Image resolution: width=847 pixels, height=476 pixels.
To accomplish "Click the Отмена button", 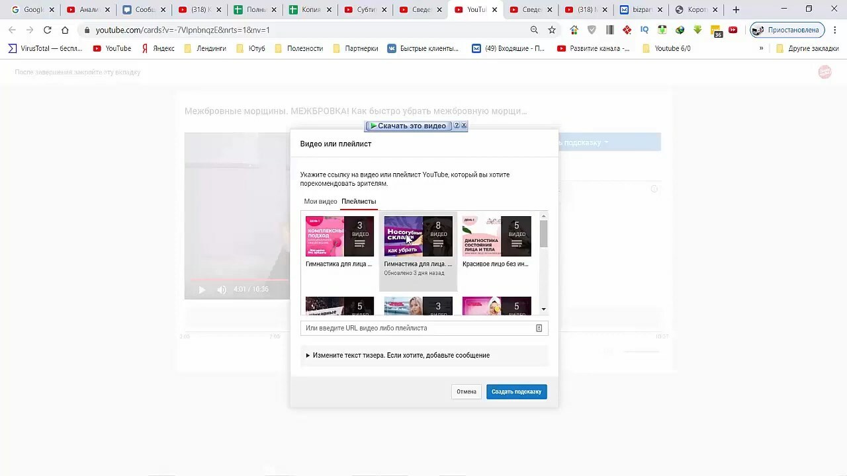I will tap(467, 391).
